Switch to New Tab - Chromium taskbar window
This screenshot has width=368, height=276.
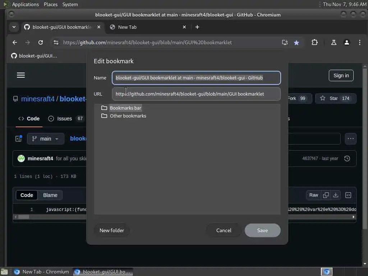click(42, 272)
